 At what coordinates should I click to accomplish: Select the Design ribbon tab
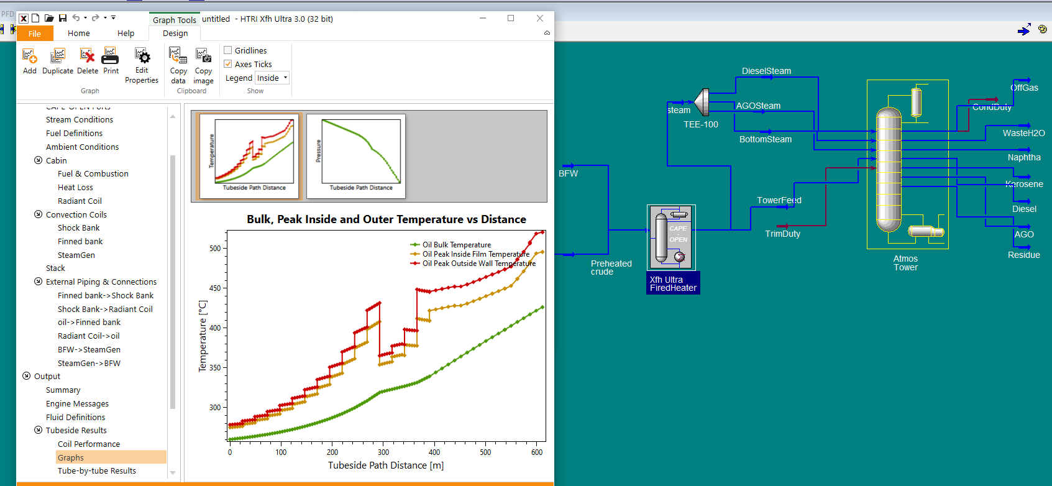coord(175,34)
